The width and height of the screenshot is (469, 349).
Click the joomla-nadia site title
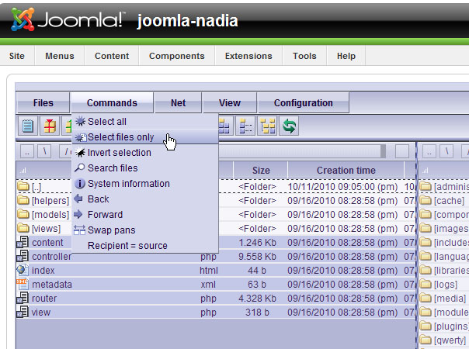(188, 21)
